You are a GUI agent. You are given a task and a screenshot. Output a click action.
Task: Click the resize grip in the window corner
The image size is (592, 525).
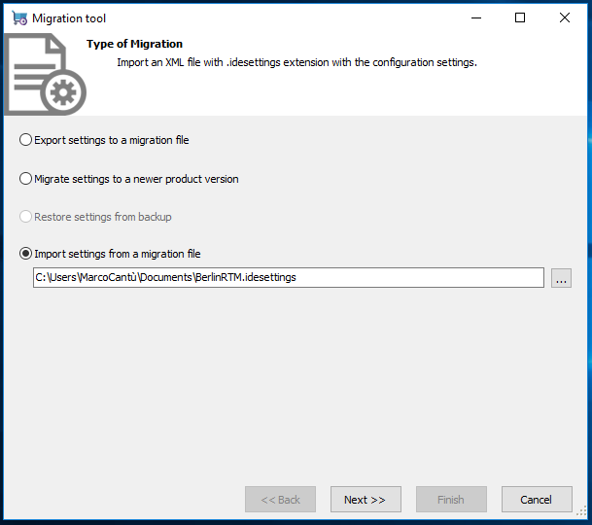click(x=581, y=511)
